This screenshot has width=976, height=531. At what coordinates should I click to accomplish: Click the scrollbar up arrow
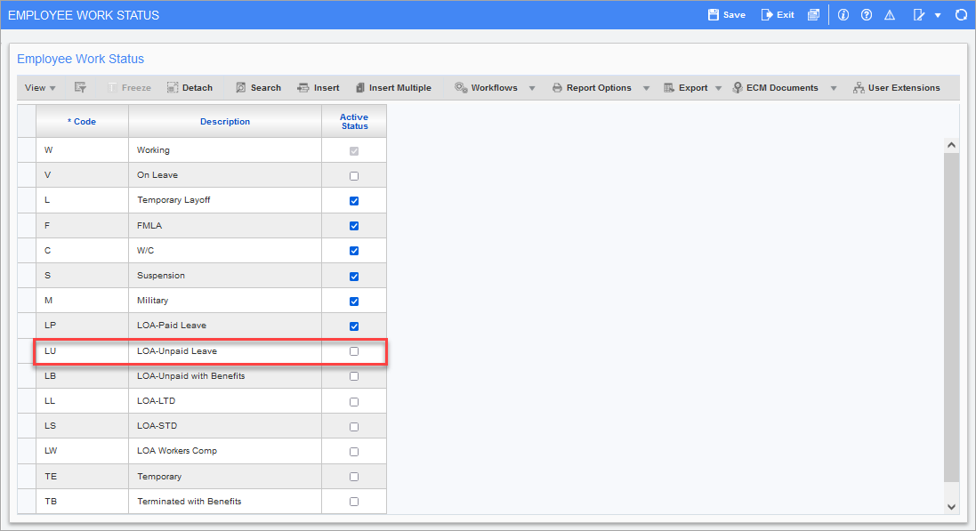[951, 145]
